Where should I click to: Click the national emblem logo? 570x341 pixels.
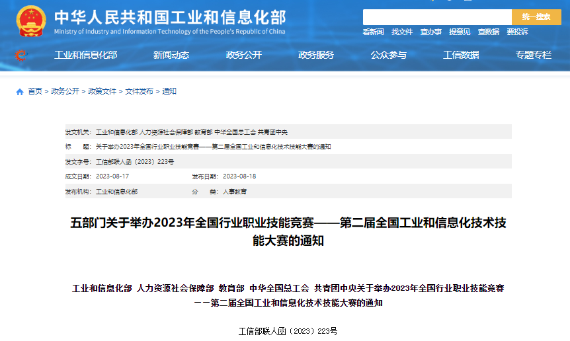31,21
